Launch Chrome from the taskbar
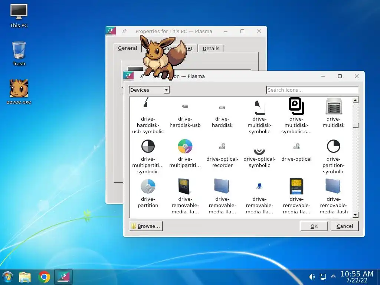This screenshot has height=285, width=380. 44,277
